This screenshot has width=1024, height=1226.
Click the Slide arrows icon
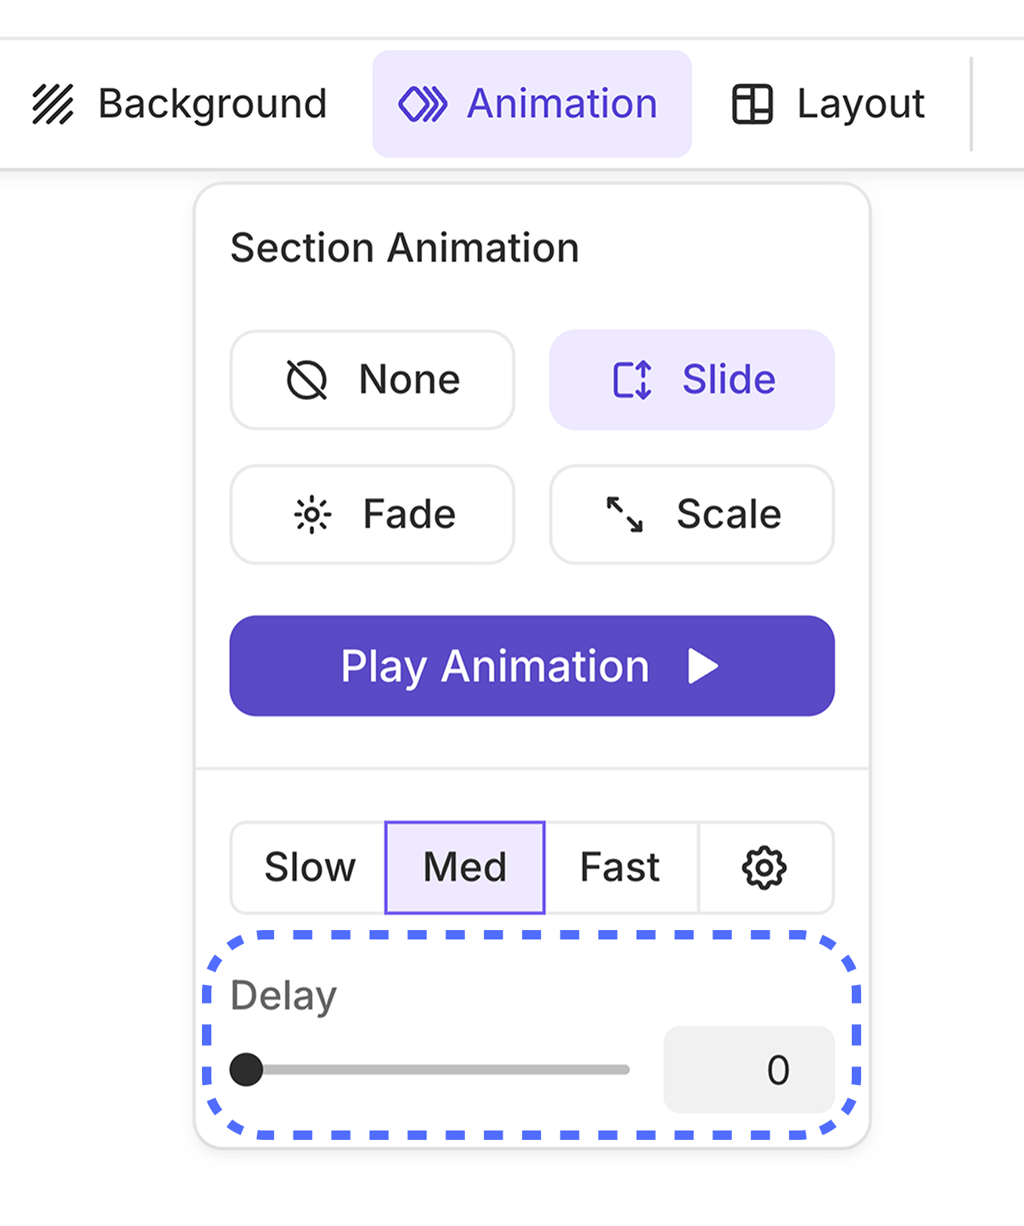632,380
